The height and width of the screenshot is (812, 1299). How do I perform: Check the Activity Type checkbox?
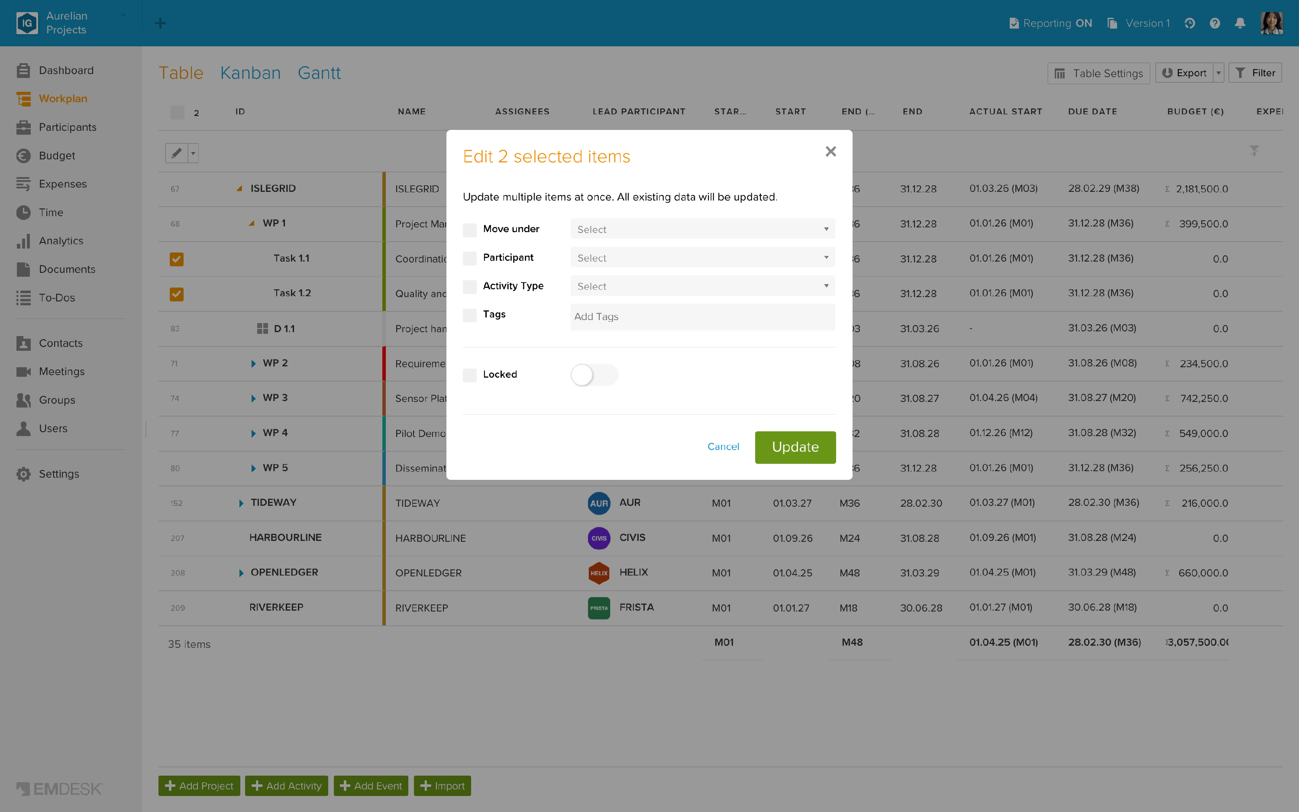click(x=470, y=287)
